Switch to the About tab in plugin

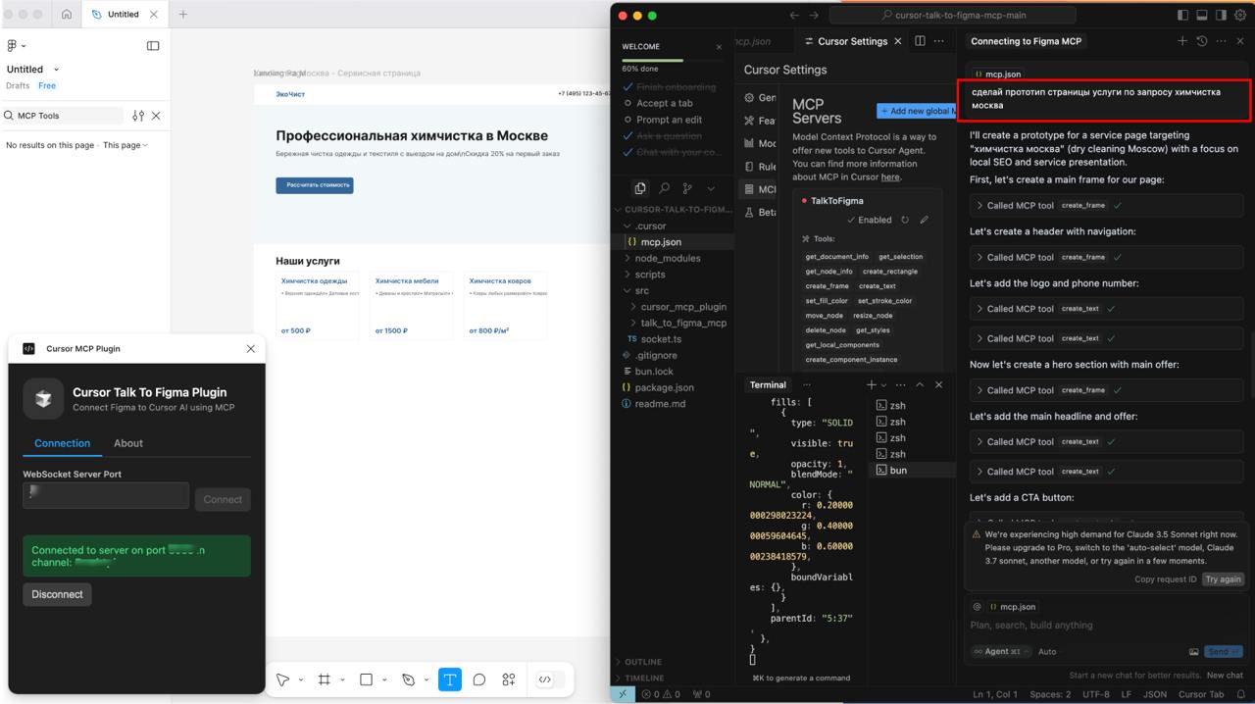(x=128, y=443)
